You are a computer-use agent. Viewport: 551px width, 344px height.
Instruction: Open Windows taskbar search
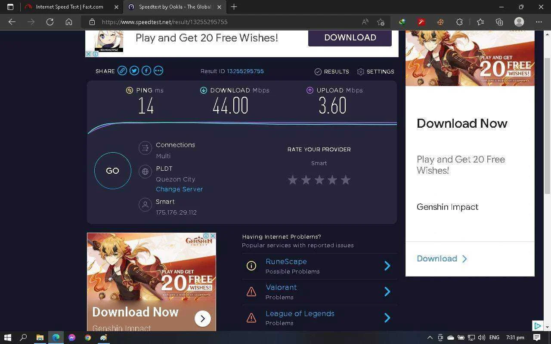pos(24,338)
